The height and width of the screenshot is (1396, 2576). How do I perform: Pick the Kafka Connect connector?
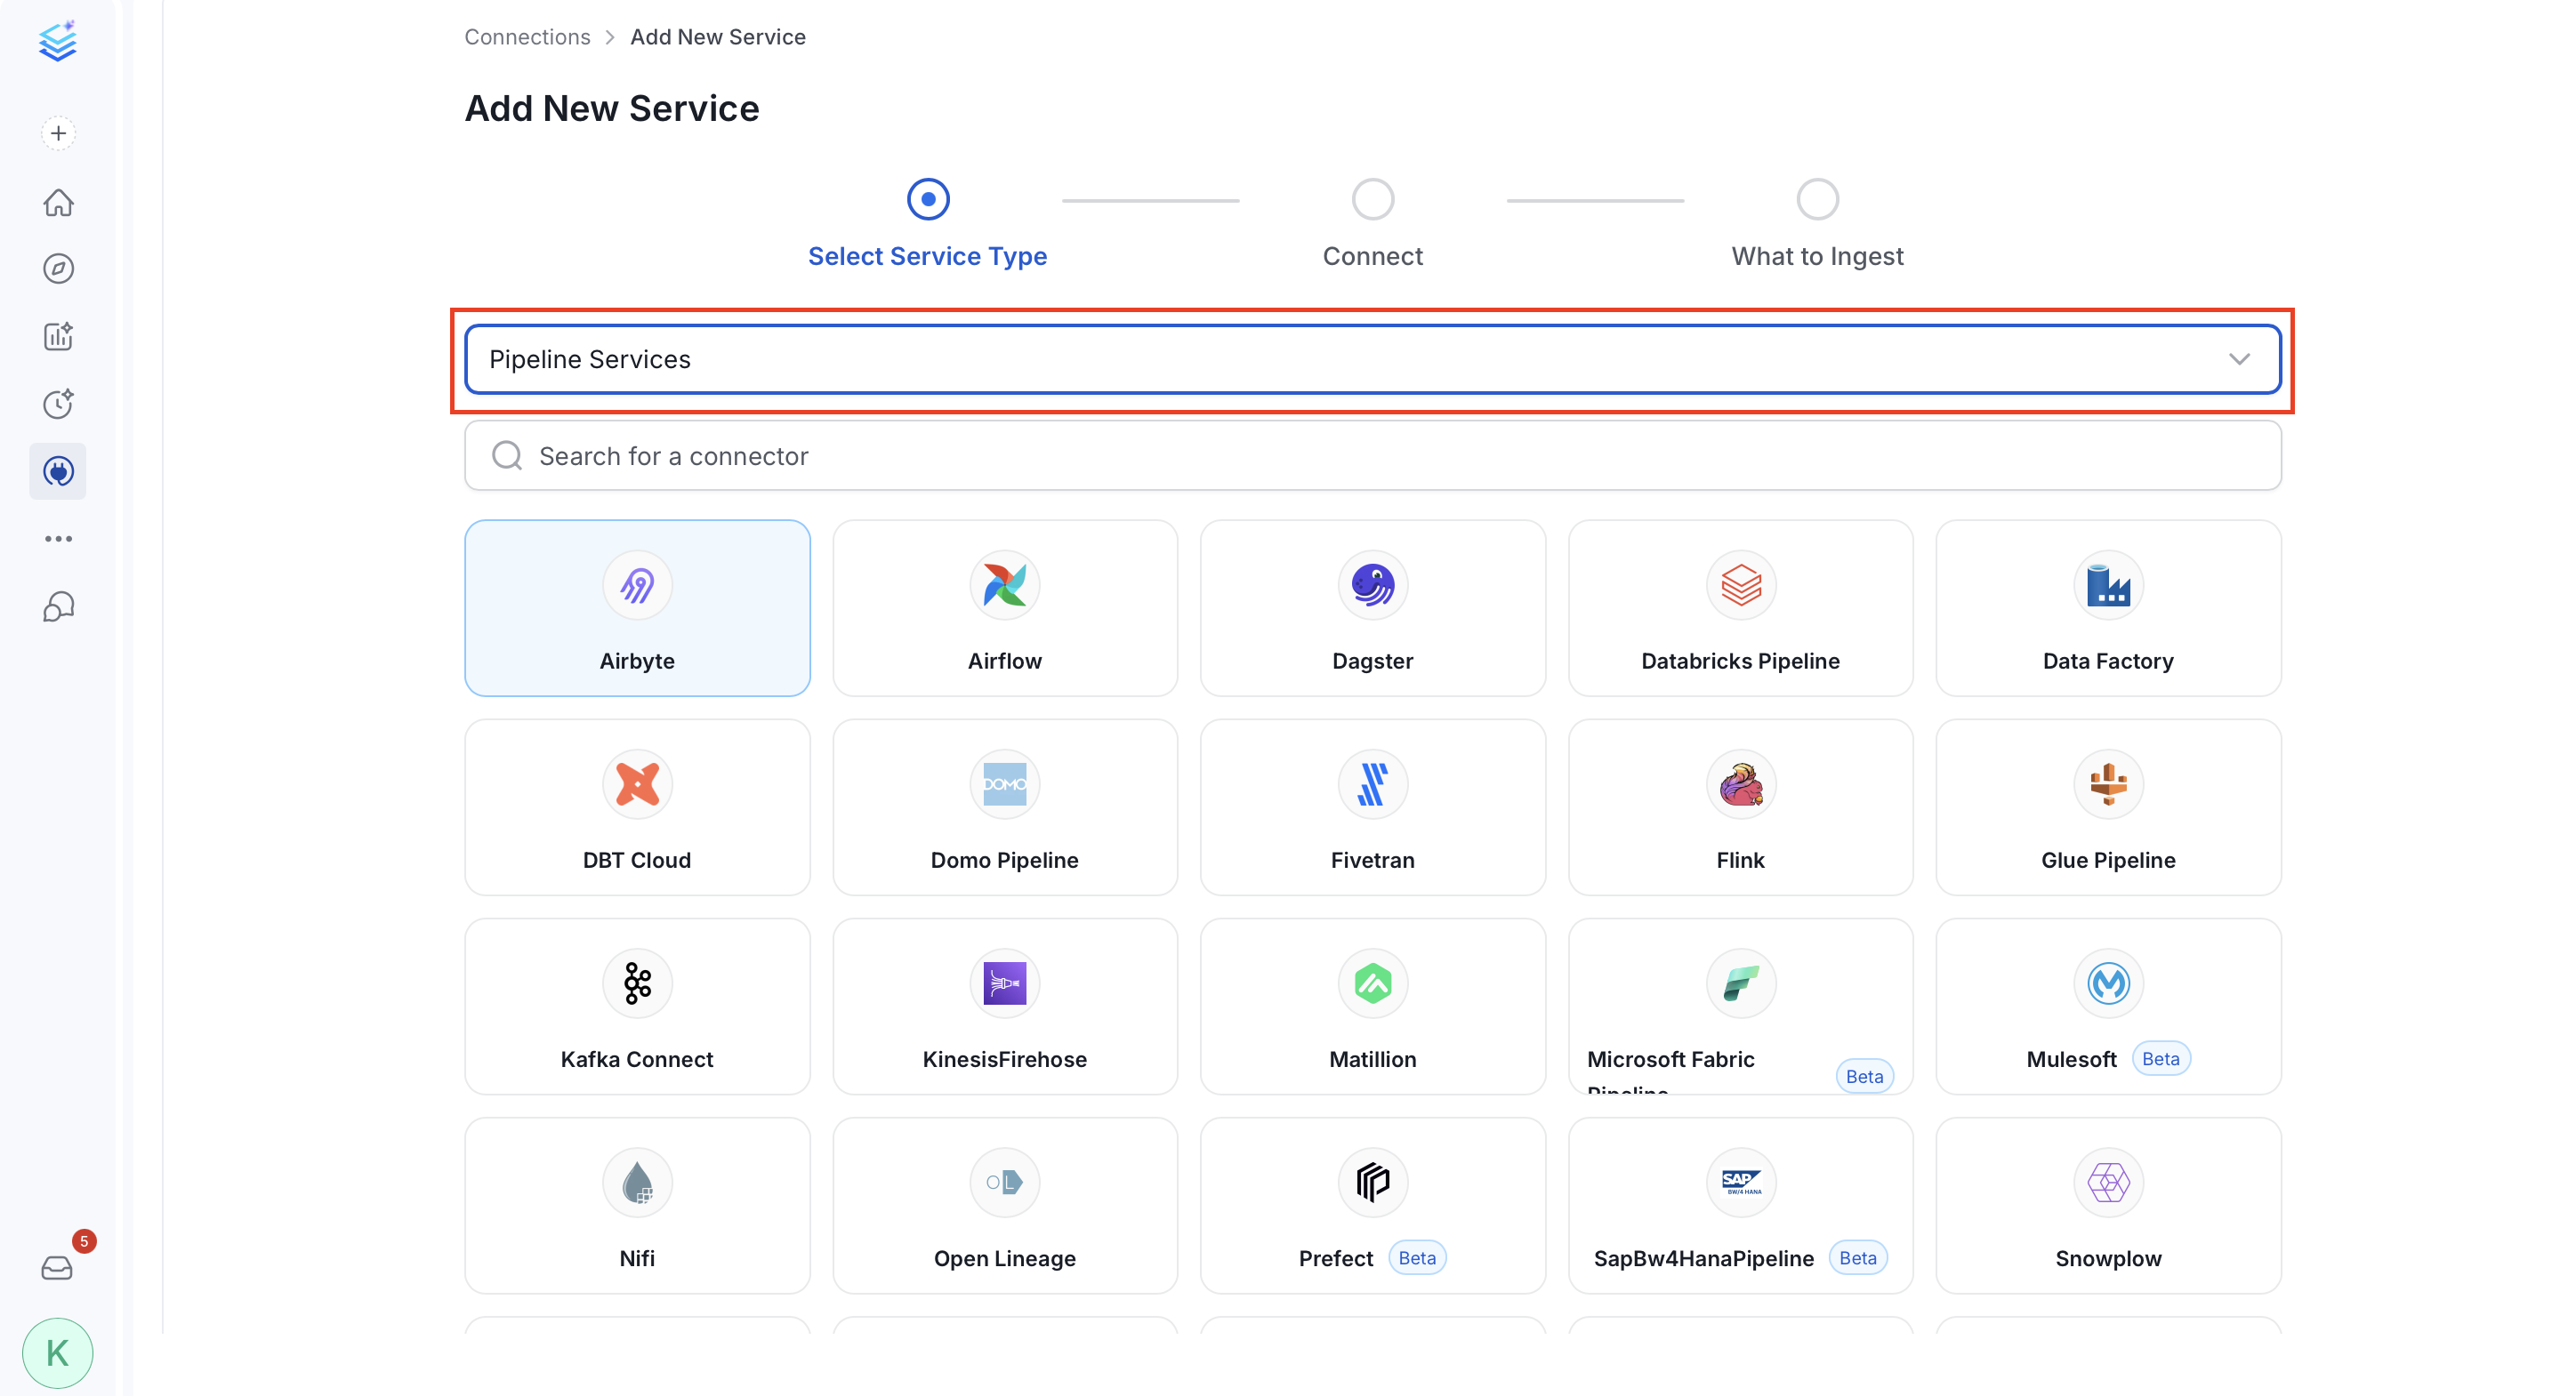(x=637, y=1007)
